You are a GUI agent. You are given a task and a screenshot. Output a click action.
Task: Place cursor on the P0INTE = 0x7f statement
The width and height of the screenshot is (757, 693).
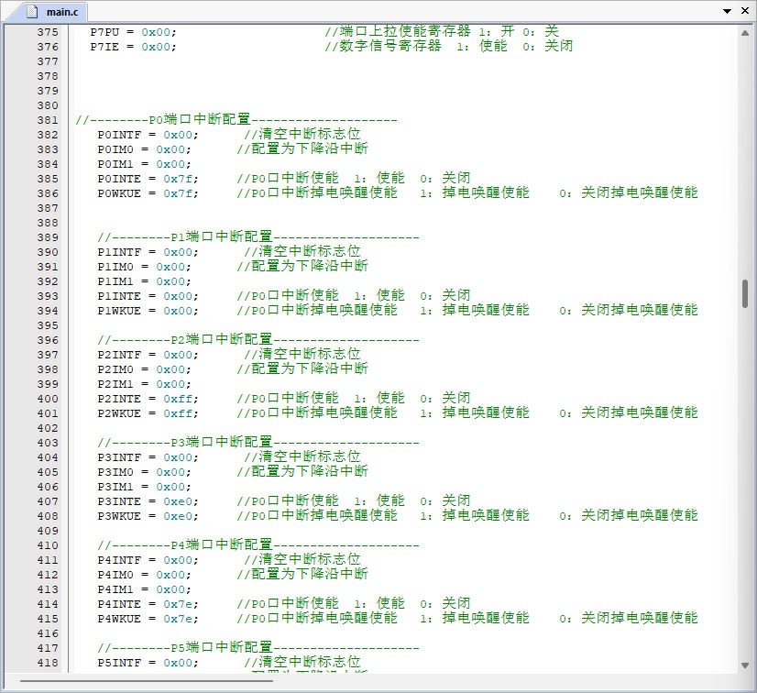[147, 179]
